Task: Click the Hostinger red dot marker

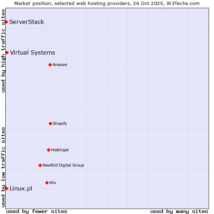Action: click(x=49, y=150)
